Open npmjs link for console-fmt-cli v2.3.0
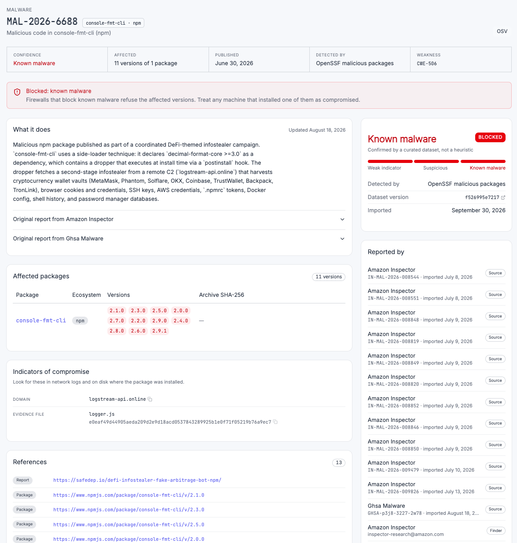The width and height of the screenshot is (517, 543). [129, 510]
